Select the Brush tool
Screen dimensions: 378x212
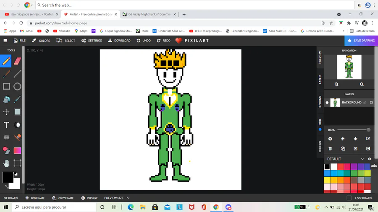coord(6,74)
